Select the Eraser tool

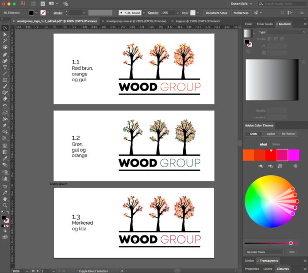[x=5, y=99]
